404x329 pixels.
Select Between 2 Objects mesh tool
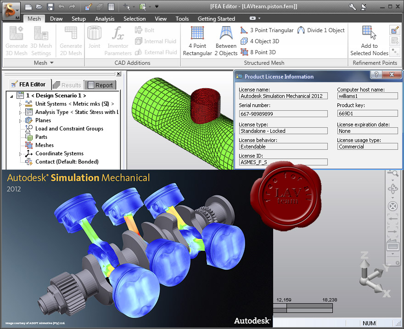coord(226,41)
